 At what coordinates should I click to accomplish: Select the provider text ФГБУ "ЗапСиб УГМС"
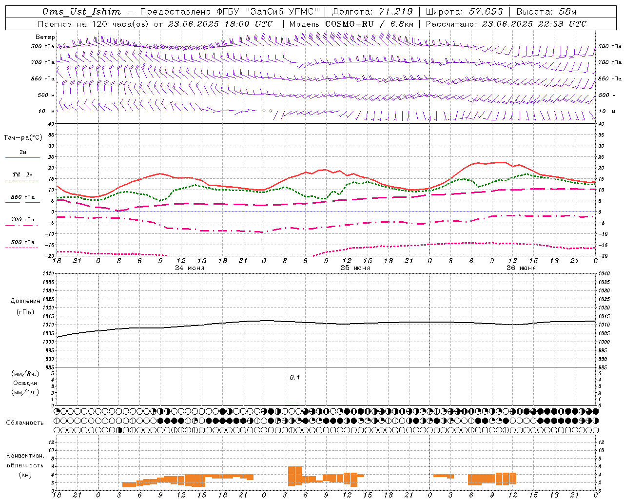[267, 12]
